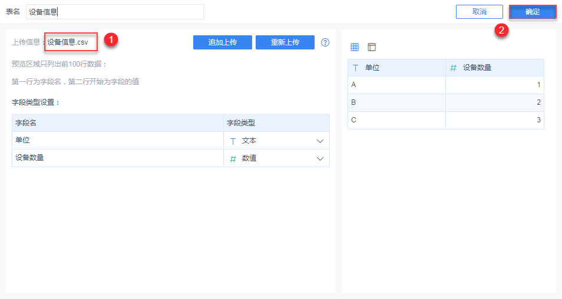Image resolution: width=562 pixels, height=299 pixels.
Task: Switch to table grid preview icon
Action: point(355,47)
